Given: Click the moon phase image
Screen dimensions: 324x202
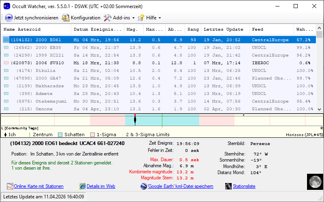Looking at the screenshot, I should tap(314, 182).
